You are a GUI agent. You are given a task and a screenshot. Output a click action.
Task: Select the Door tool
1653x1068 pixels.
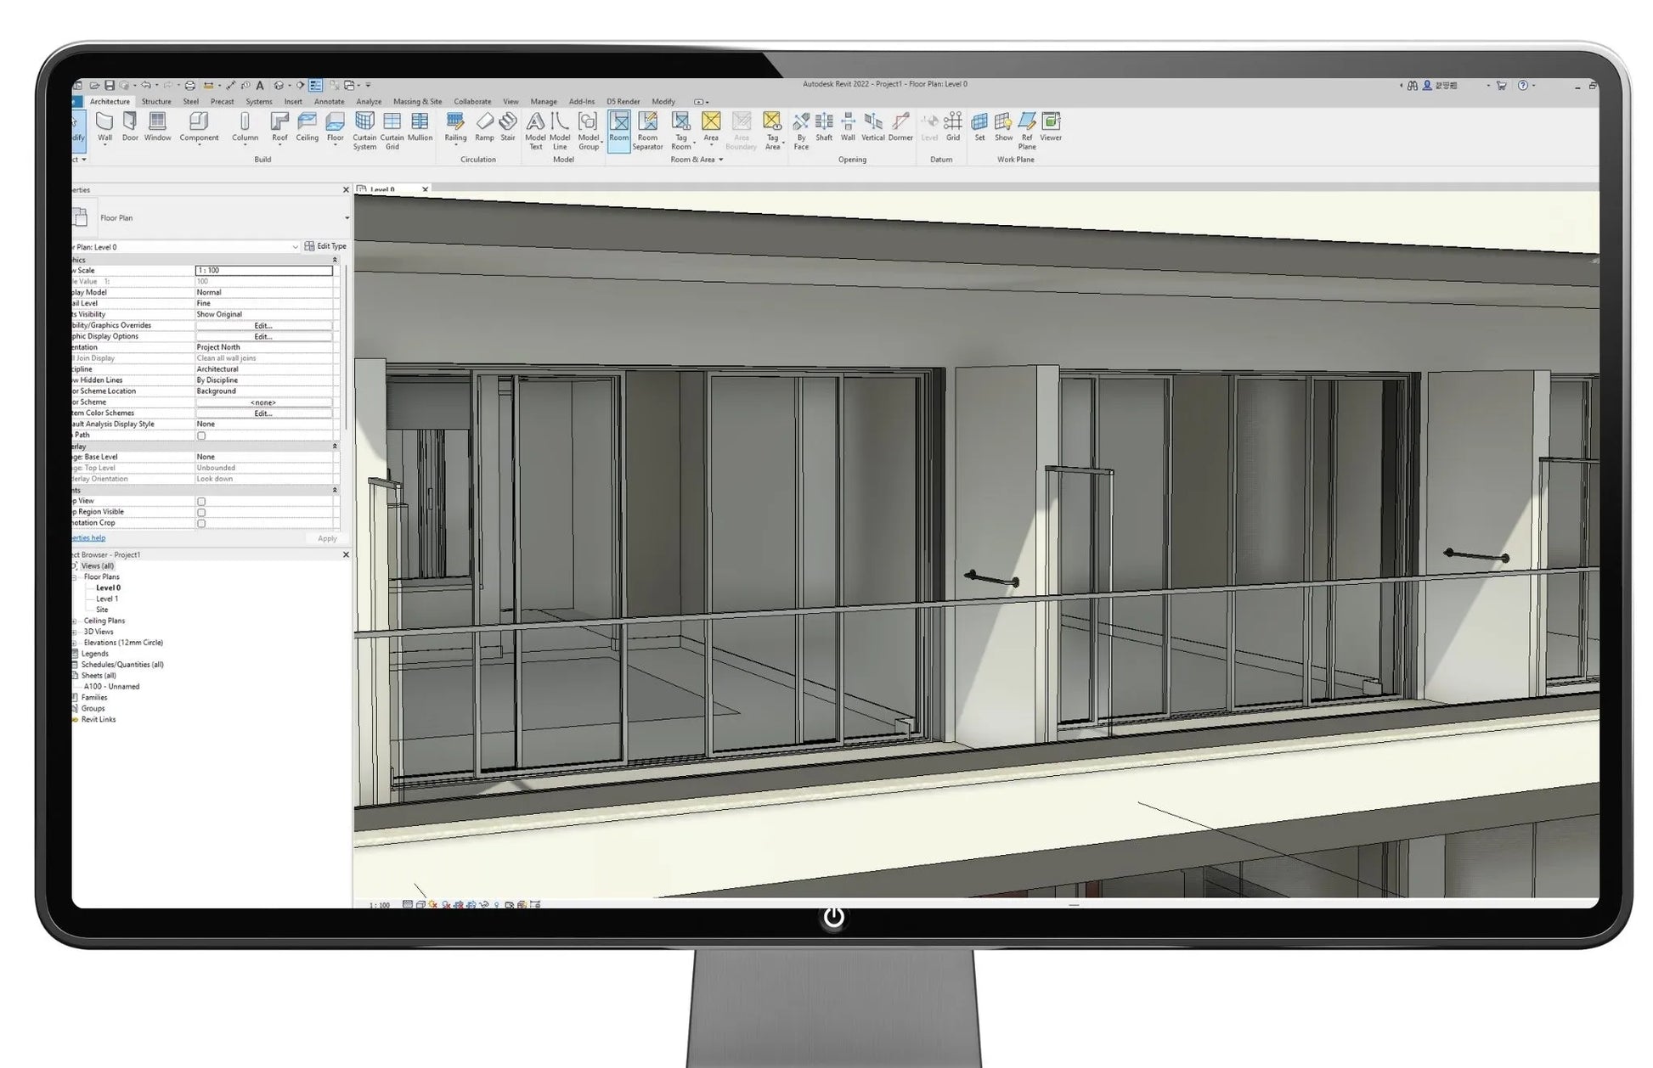[130, 126]
